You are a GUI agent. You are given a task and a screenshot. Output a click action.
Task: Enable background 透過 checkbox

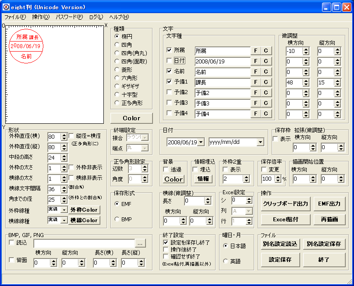click(166, 169)
